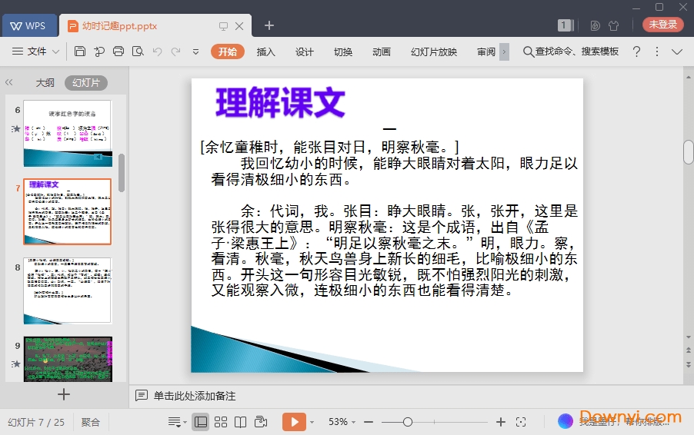Expand the 文件 menu dropdown arrow
Screen dimensions: 694x435
pyautogui.click(x=56, y=52)
